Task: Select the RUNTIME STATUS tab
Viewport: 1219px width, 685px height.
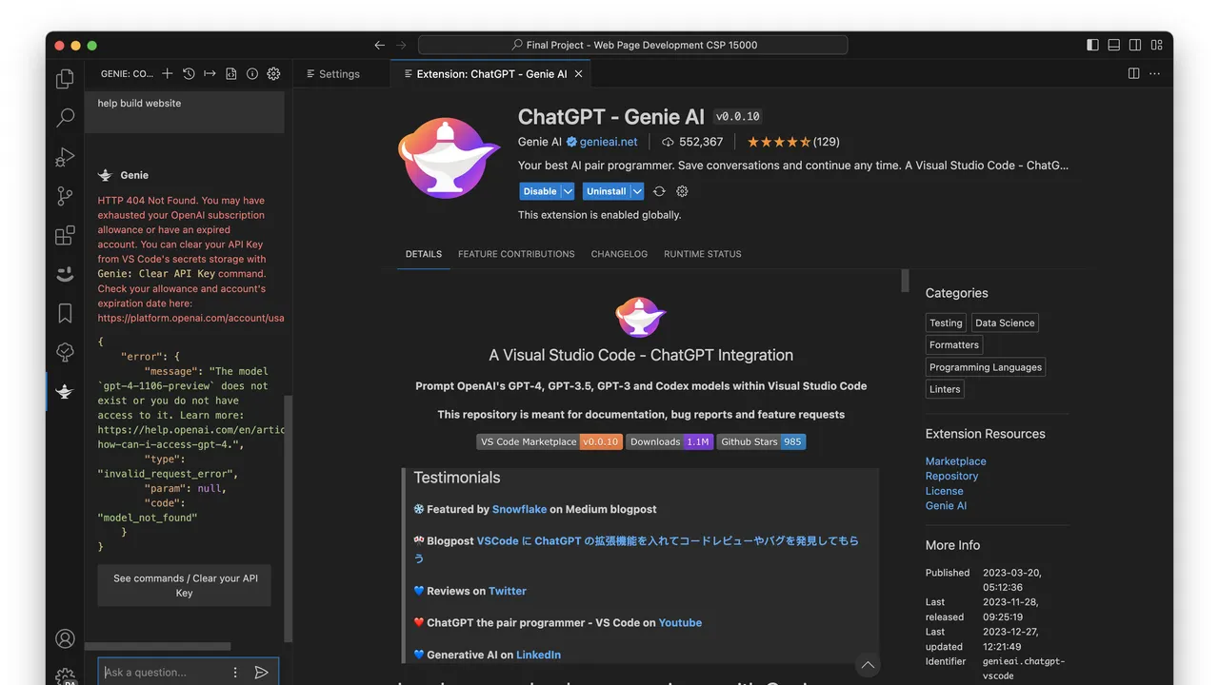Action: (x=703, y=254)
